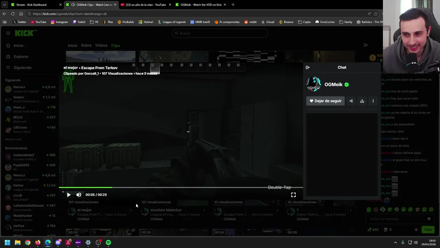Open Goes_x channel in sidebar
This screenshot has width=440, height=248.
[x=30, y=109]
